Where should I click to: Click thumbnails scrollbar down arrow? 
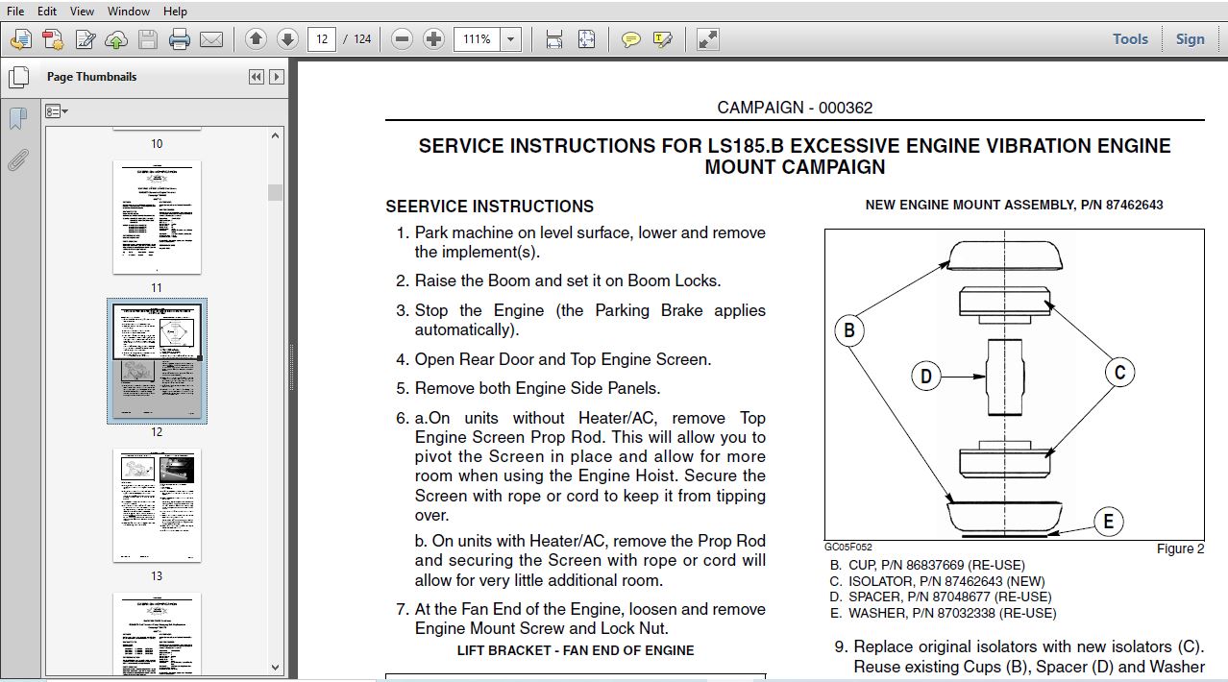coord(276,667)
